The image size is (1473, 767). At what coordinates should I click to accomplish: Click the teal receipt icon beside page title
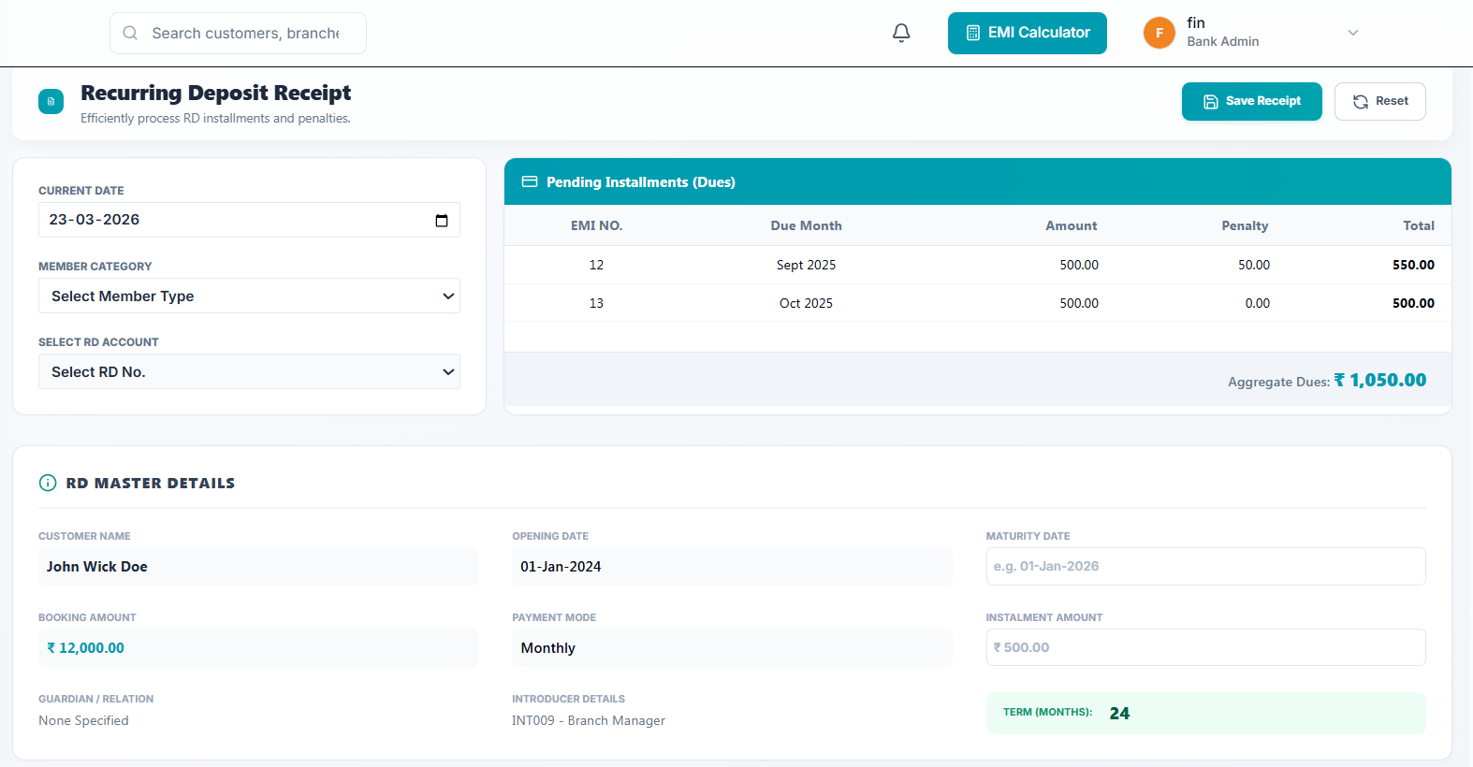coord(51,101)
